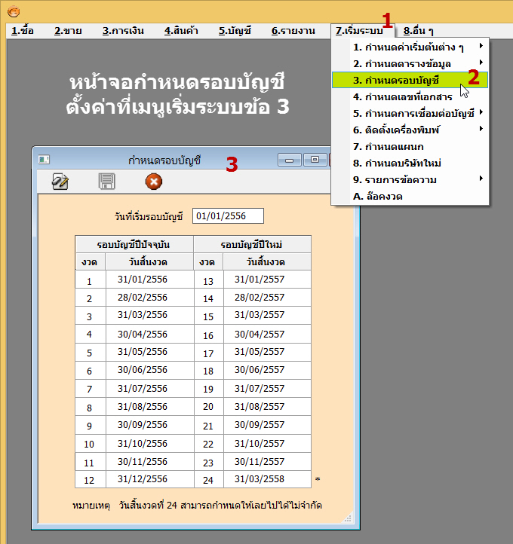Click period 24 end date 31/03/2558

pos(267,479)
